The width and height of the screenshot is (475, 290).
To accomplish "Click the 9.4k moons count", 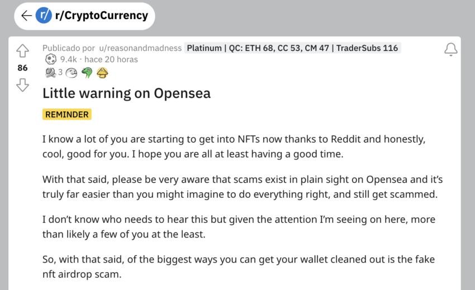I will coord(68,59).
